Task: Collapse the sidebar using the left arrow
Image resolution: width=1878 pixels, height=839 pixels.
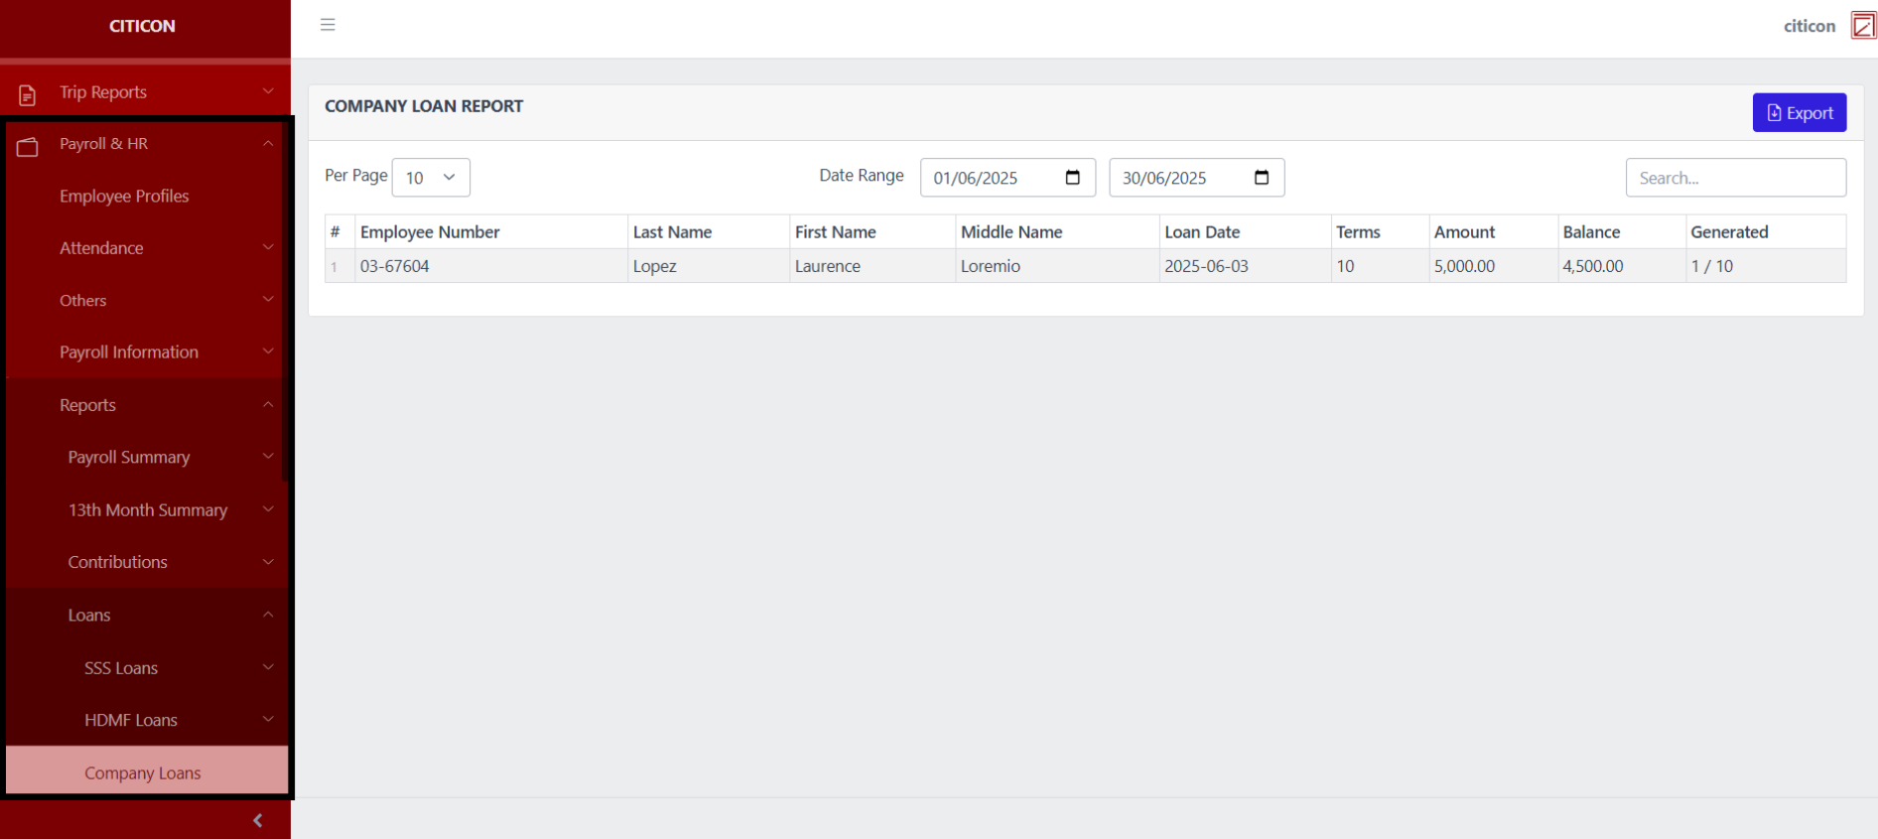Action: pos(258,820)
